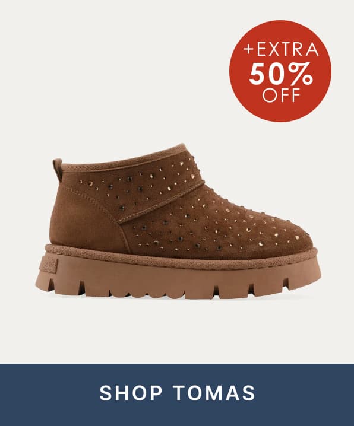The height and width of the screenshot is (426, 354).
Task: Click the embossed logo patch on the sole heel
Action: click(x=48, y=265)
